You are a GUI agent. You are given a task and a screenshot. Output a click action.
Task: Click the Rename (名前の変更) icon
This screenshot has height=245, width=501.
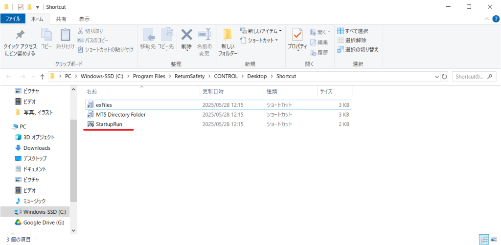pos(204,36)
